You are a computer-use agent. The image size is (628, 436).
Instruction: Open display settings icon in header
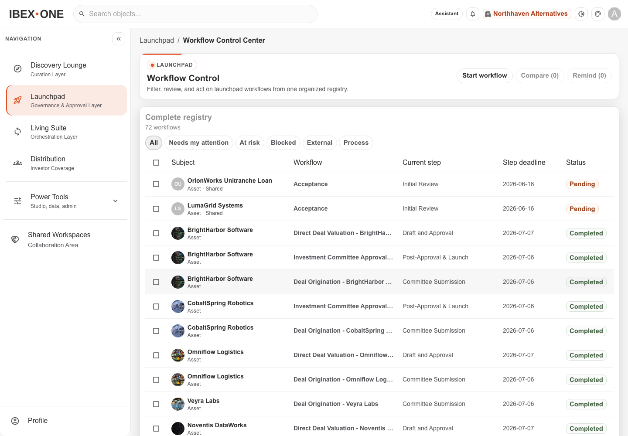581,14
